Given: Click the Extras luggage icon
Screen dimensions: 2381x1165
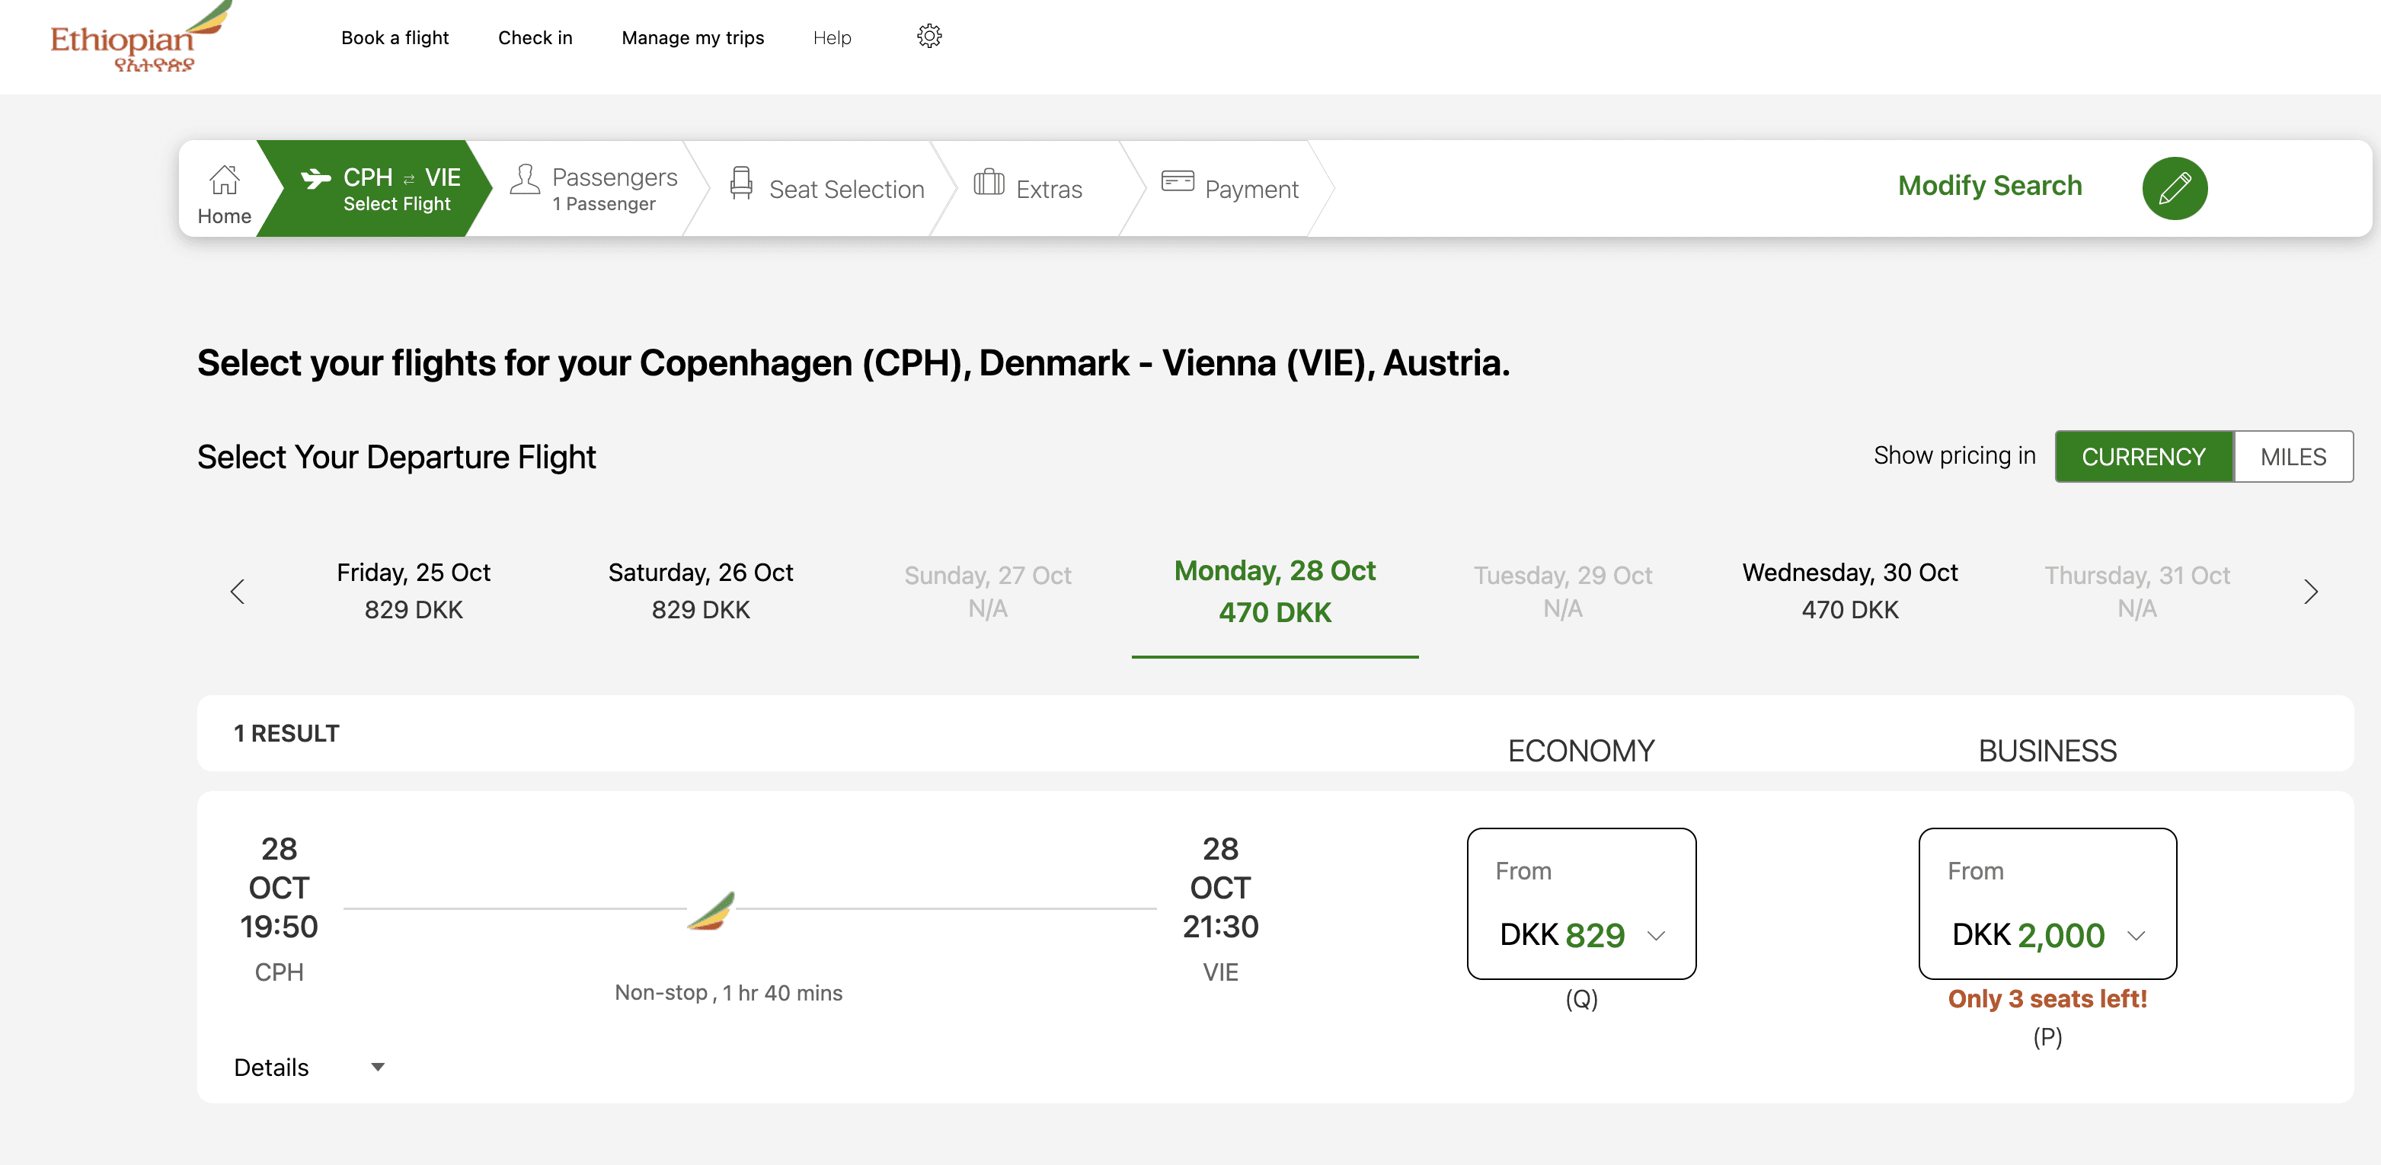Looking at the screenshot, I should coord(988,182).
